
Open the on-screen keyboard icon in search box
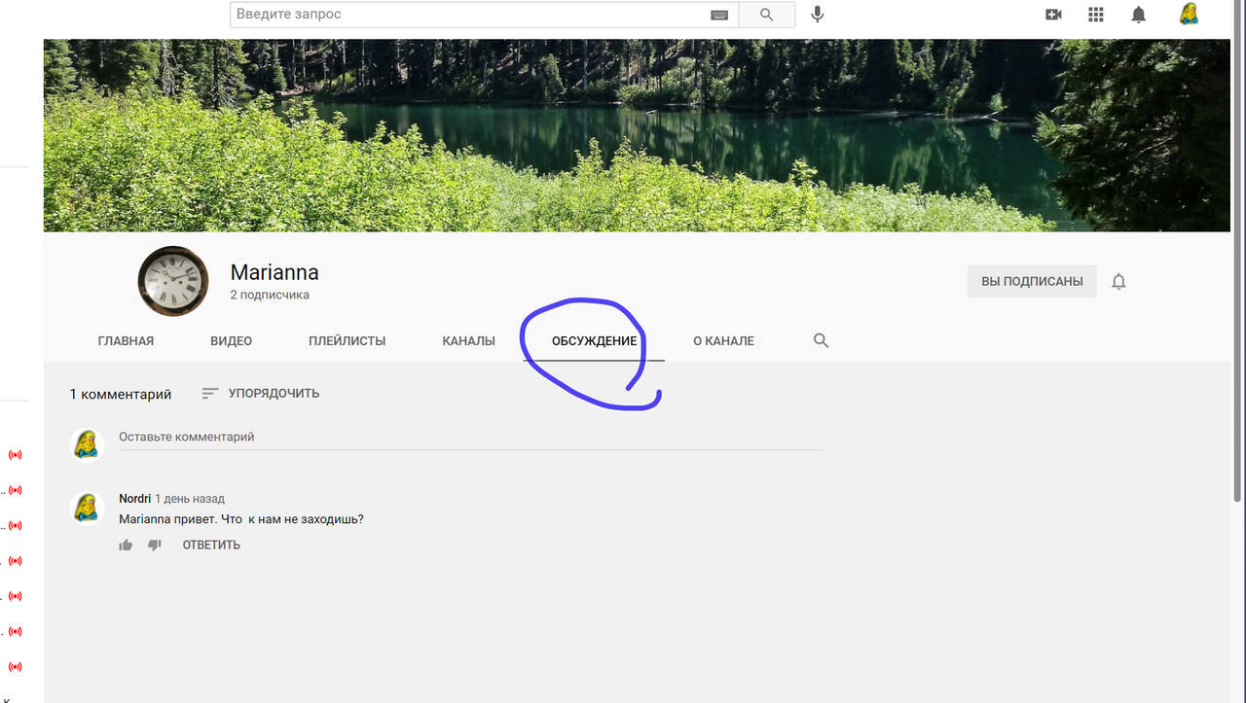click(719, 15)
